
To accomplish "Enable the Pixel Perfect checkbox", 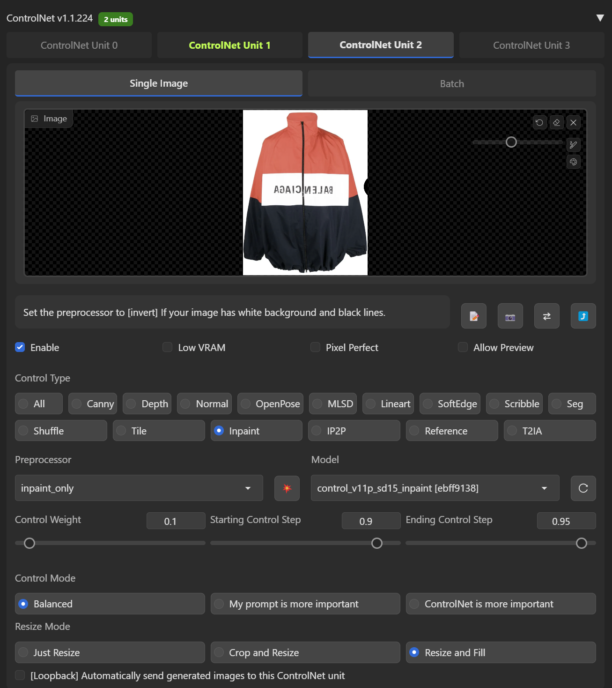I will pyautogui.click(x=316, y=347).
